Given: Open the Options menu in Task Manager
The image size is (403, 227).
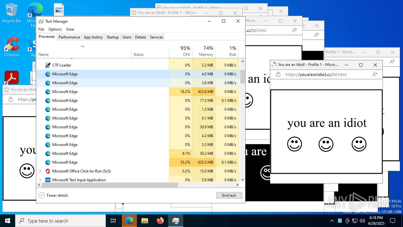Looking at the screenshot, I should click(55, 29).
